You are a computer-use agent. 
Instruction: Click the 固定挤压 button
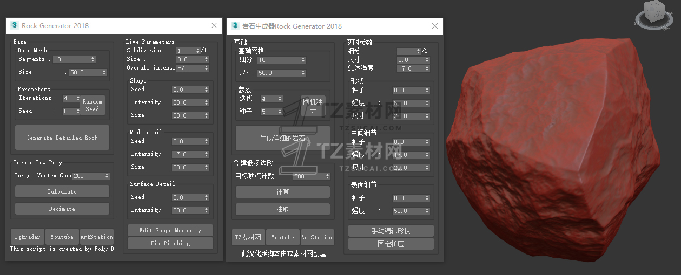point(391,244)
